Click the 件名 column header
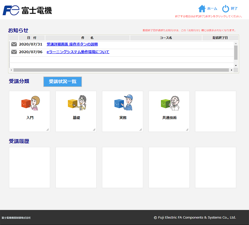Image resolution: width=249 pixels, height=225 pixels. pyautogui.click(x=87, y=38)
